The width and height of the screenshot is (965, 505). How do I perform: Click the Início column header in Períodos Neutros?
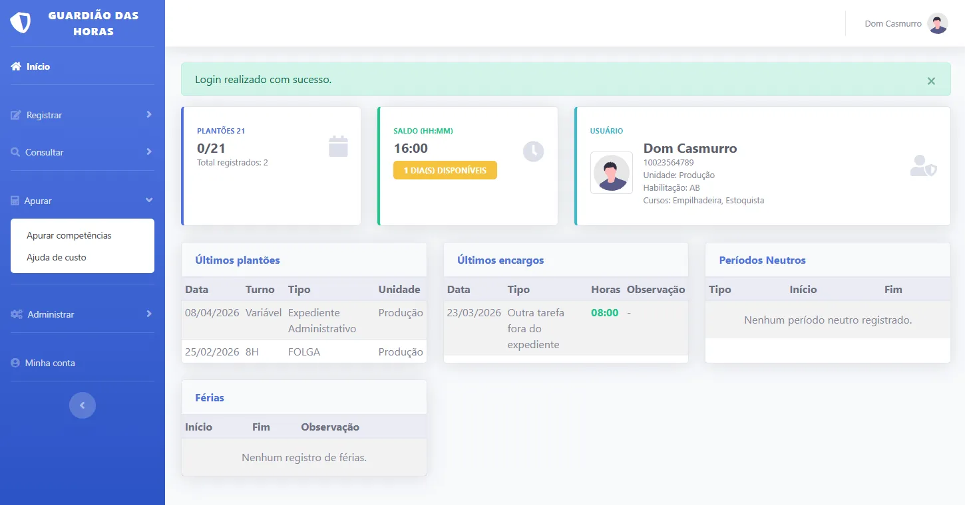803,290
